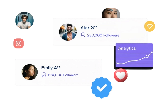This screenshot has height=111, width=167.
Task: Click the avatar with blue eyebrow makeup
Action: [111, 13]
